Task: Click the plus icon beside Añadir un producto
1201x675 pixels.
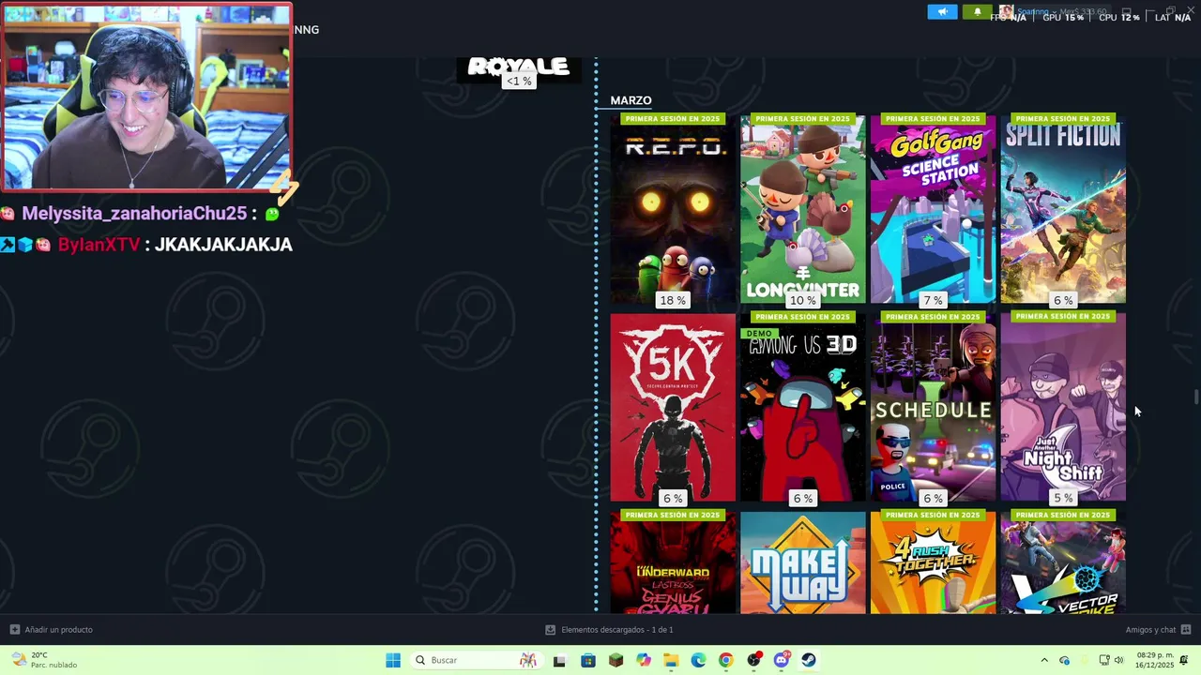Action: 14,630
